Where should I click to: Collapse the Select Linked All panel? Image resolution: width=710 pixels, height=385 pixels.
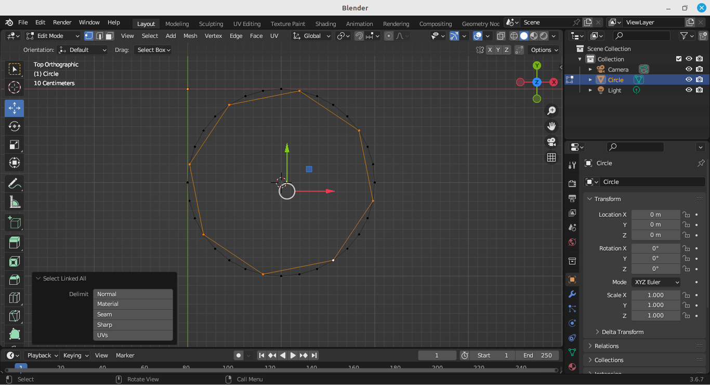point(38,278)
